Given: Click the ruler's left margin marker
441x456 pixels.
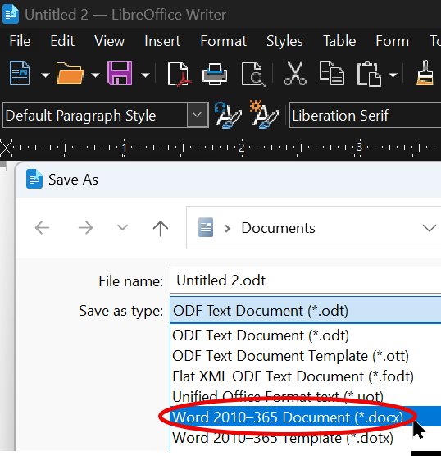Looking at the screenshot, I should click(6, 148).
